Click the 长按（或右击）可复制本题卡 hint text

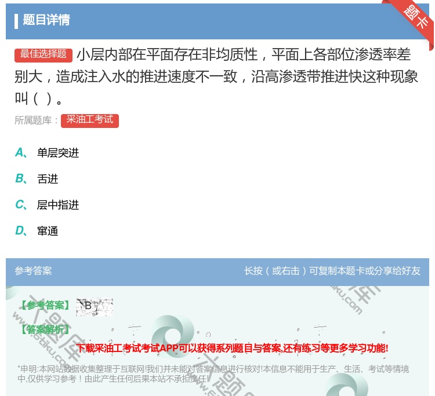[x=332, y=270]
